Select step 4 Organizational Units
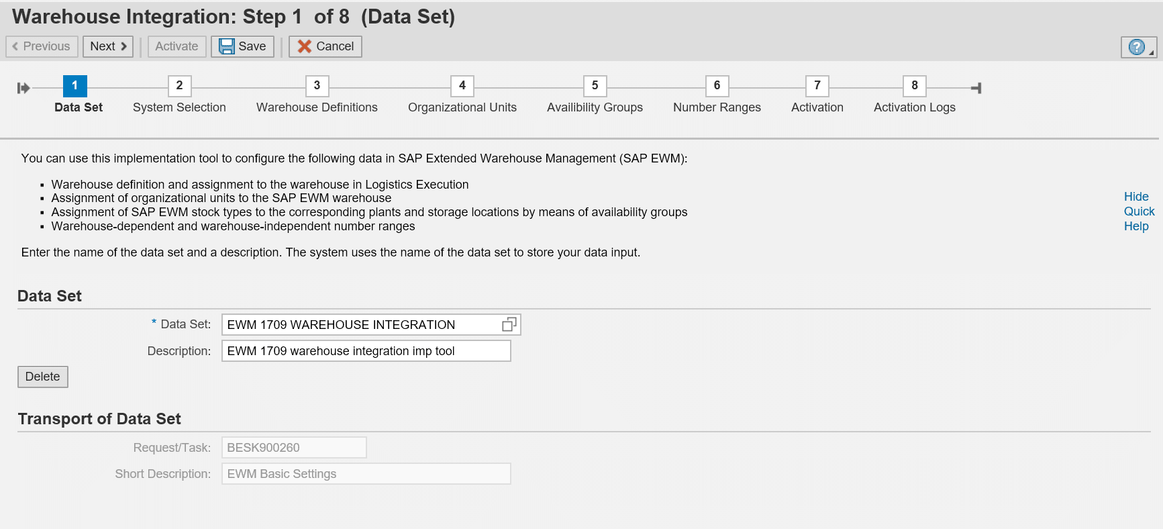Viewport: 1163px width, 529px height. (462, 86)
